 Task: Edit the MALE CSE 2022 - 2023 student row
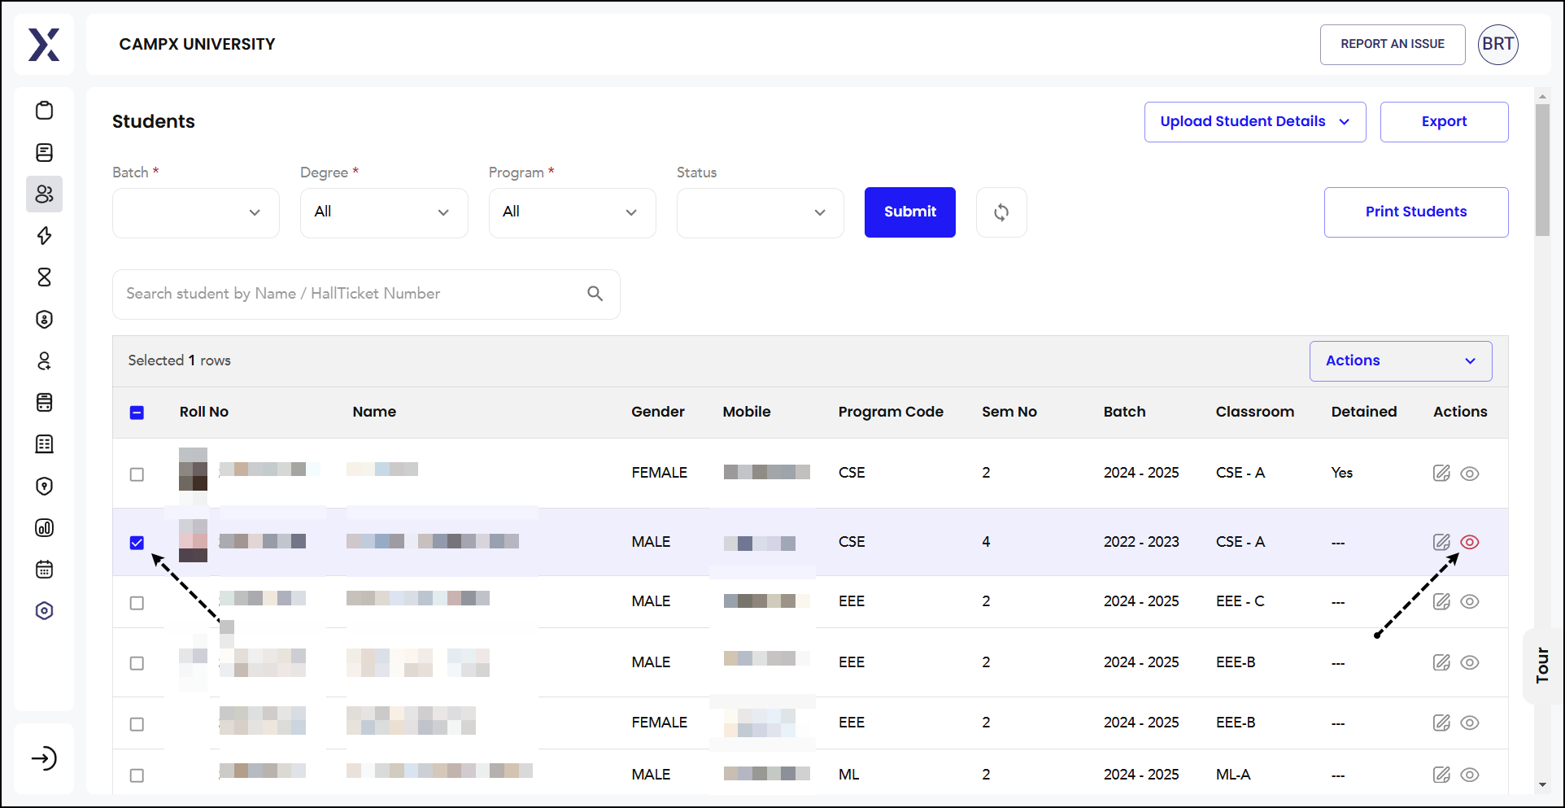(x=1441, y=542)
